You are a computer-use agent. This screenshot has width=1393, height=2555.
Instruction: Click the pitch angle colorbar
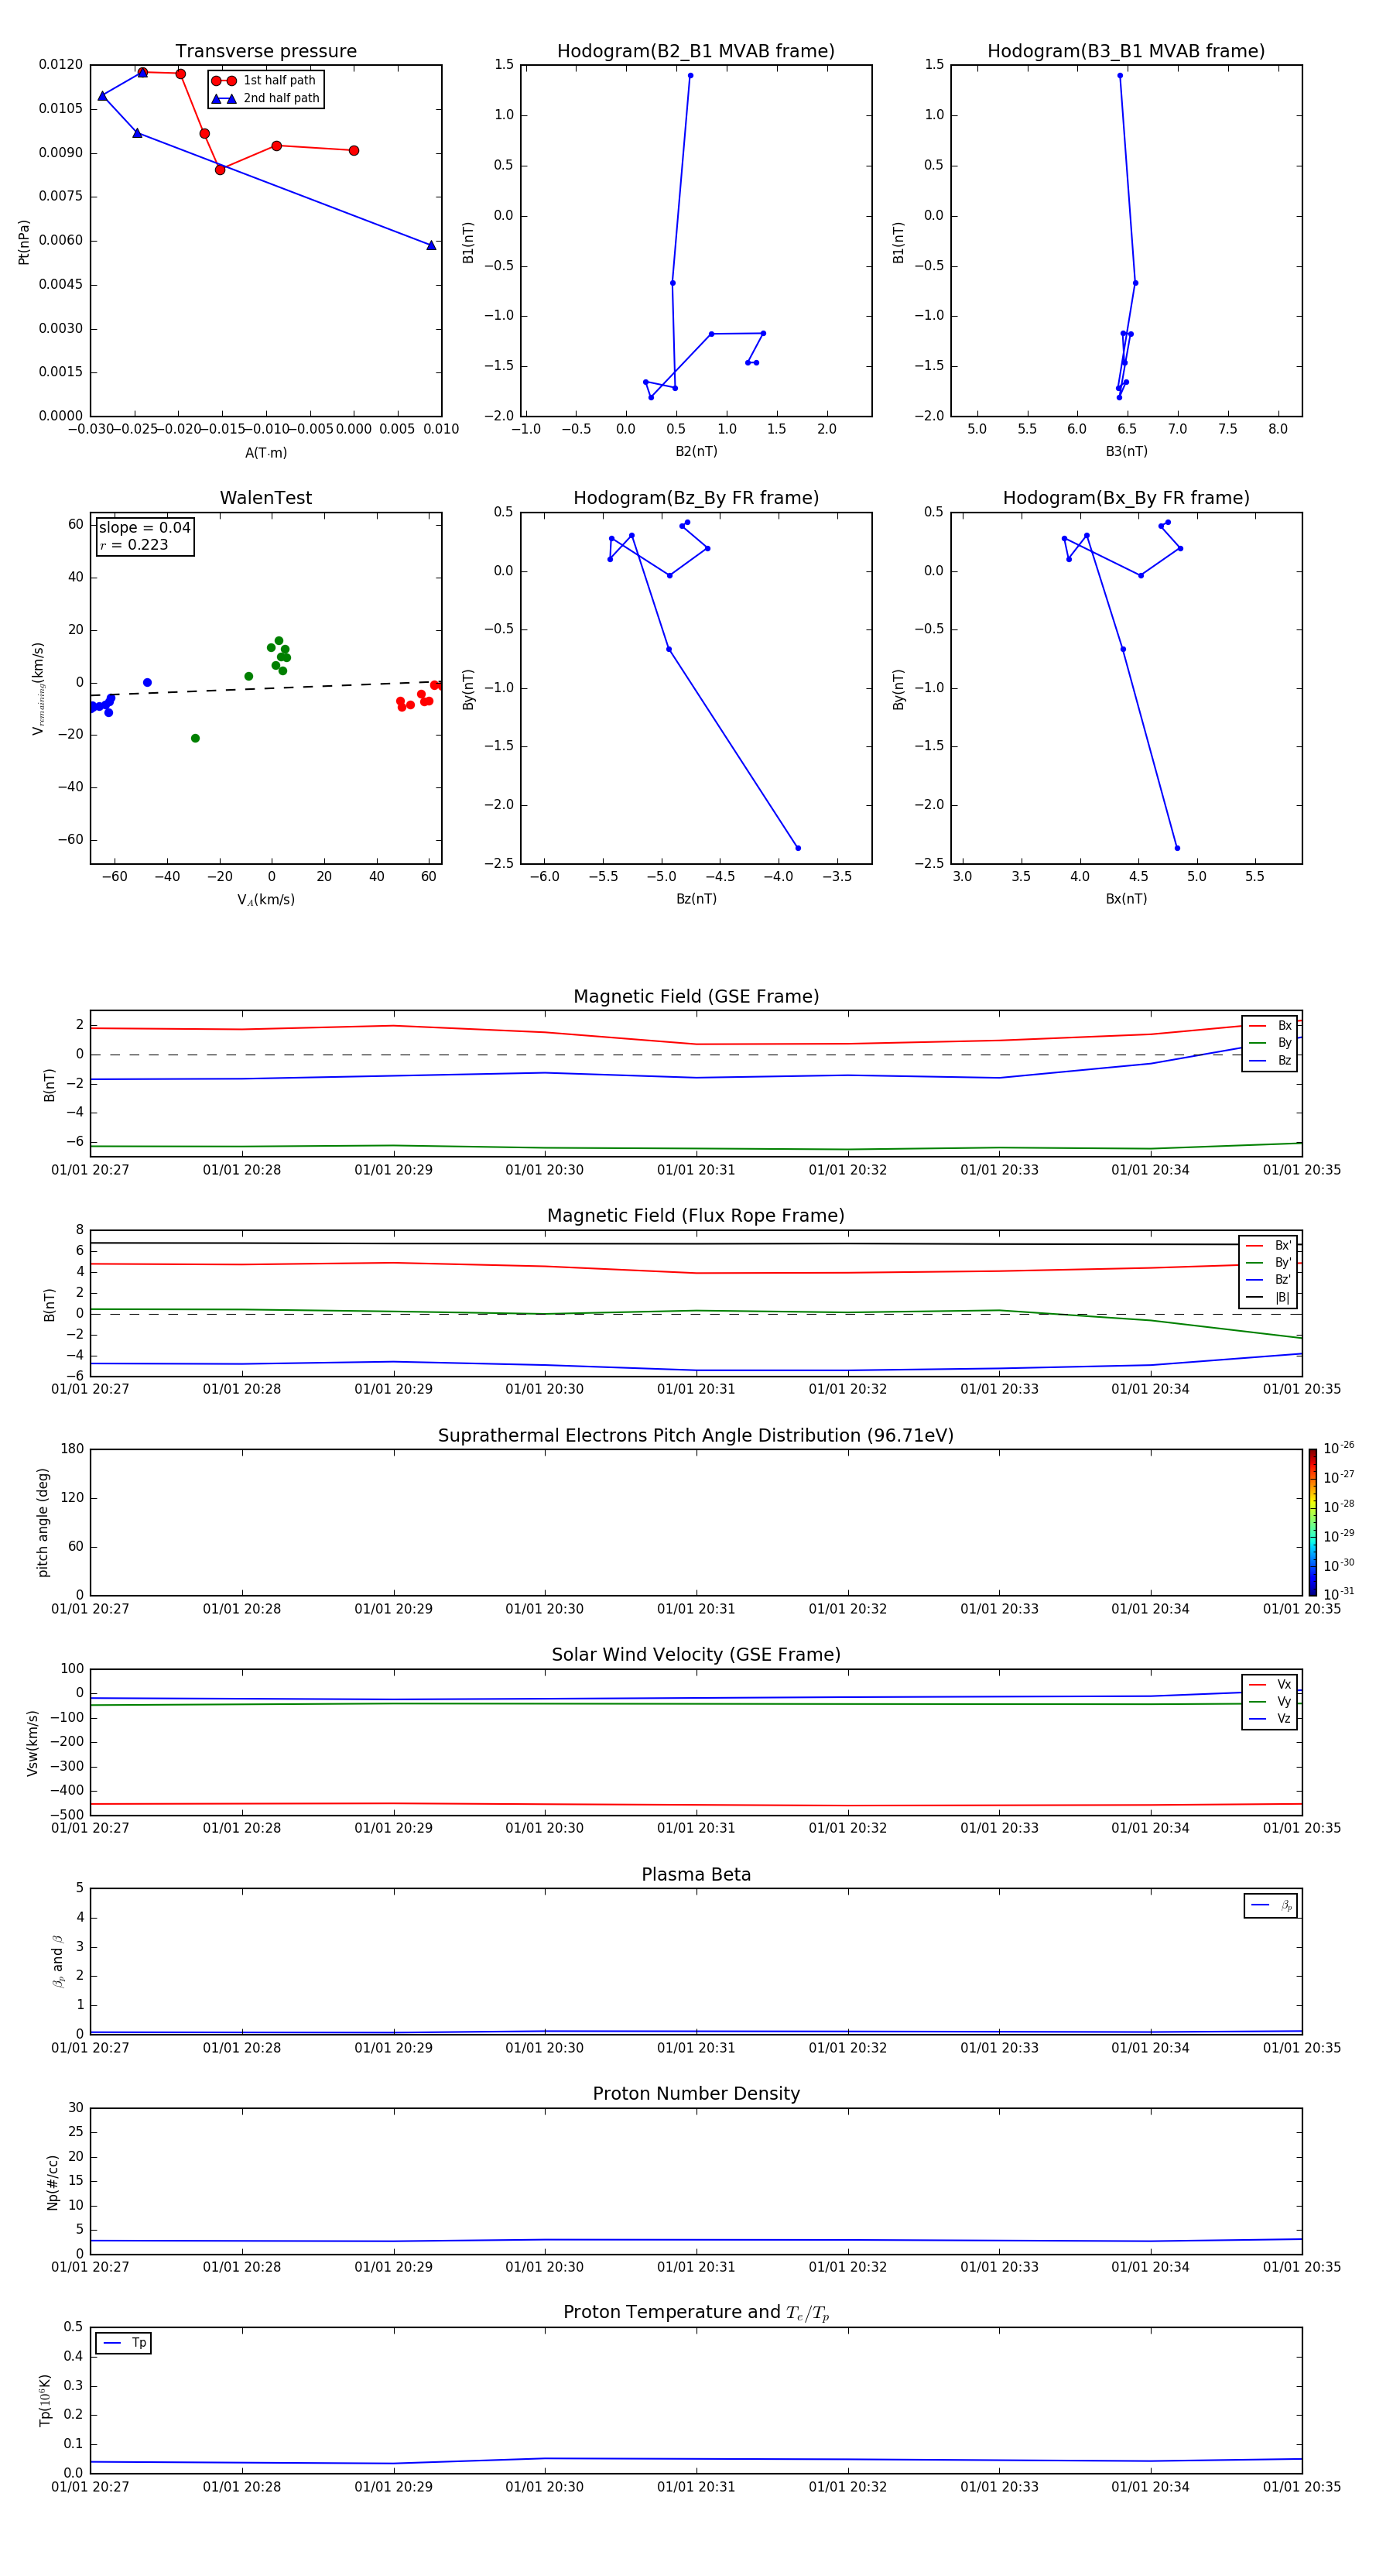coord(1312,1522)
